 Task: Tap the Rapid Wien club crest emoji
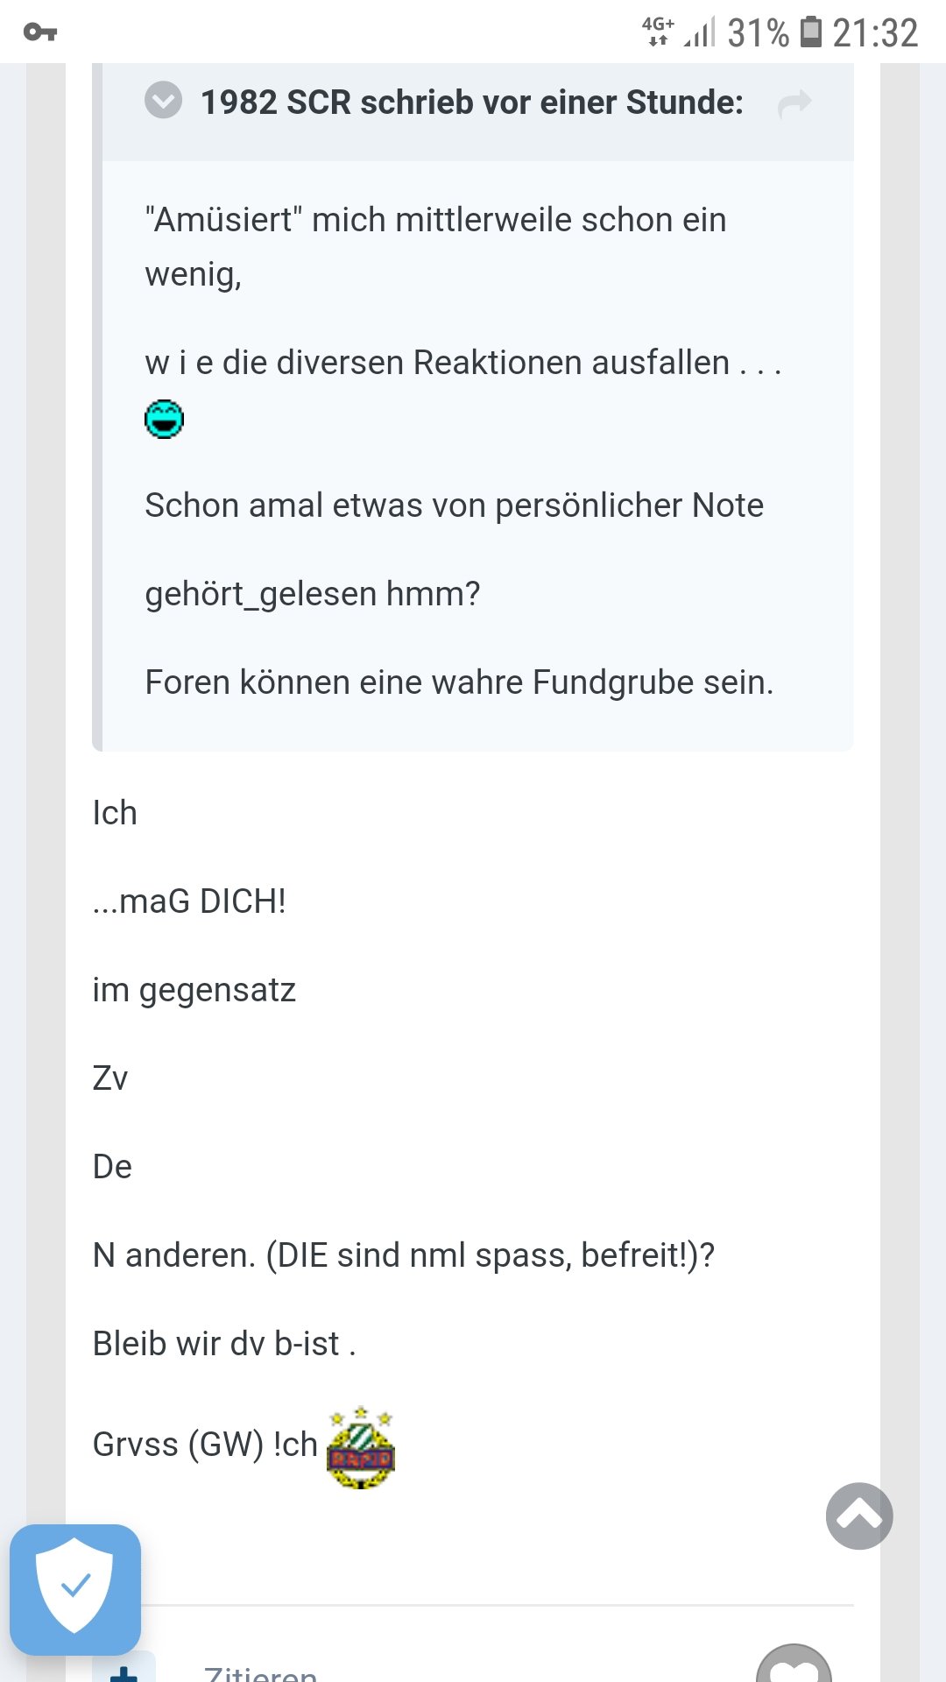coord(361,1446)
